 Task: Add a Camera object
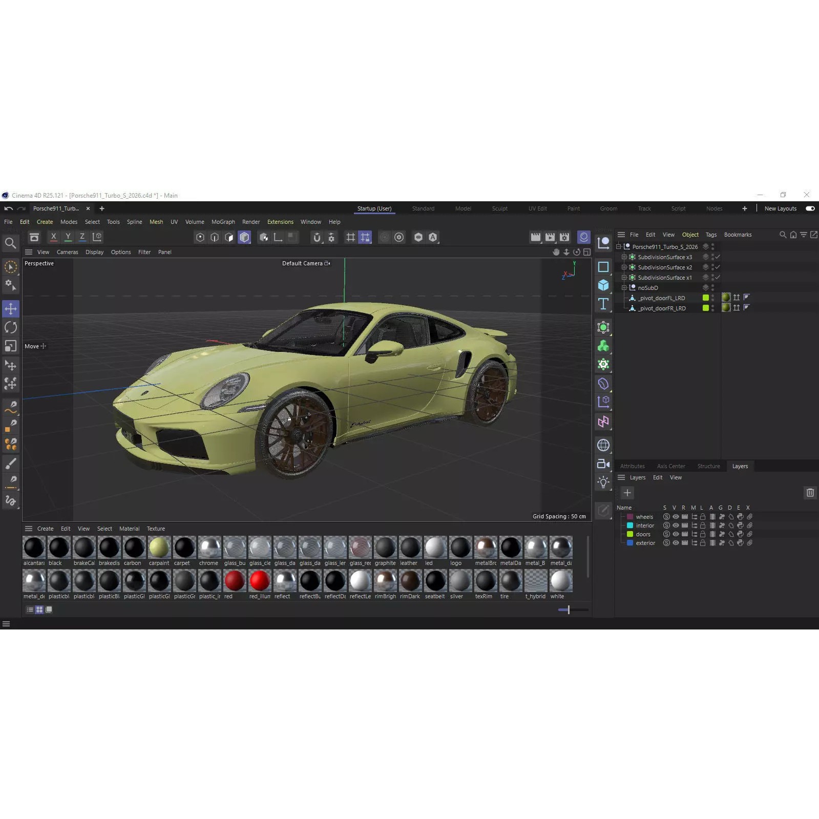603,464
